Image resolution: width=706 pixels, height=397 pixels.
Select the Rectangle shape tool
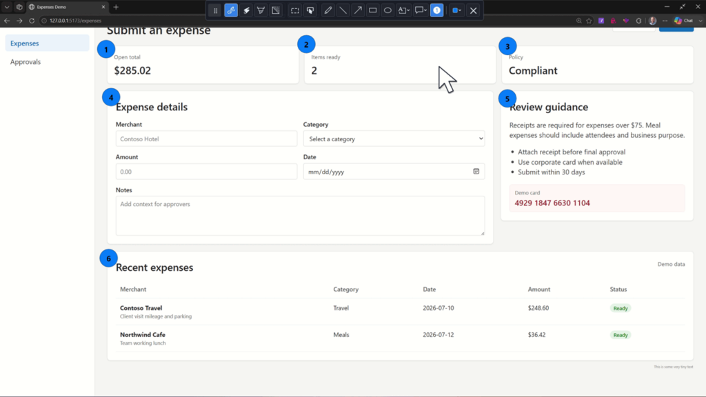coord(373,10)
